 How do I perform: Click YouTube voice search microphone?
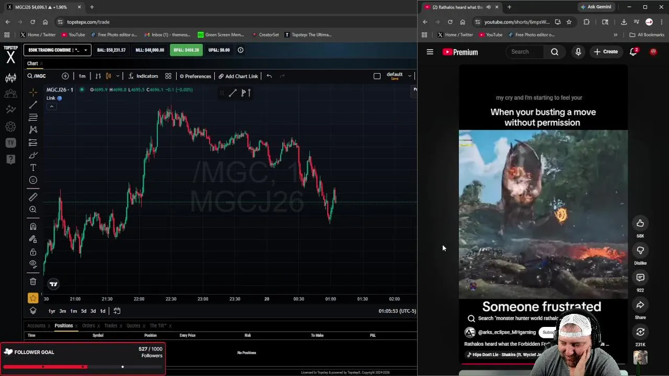coord(578,52)
